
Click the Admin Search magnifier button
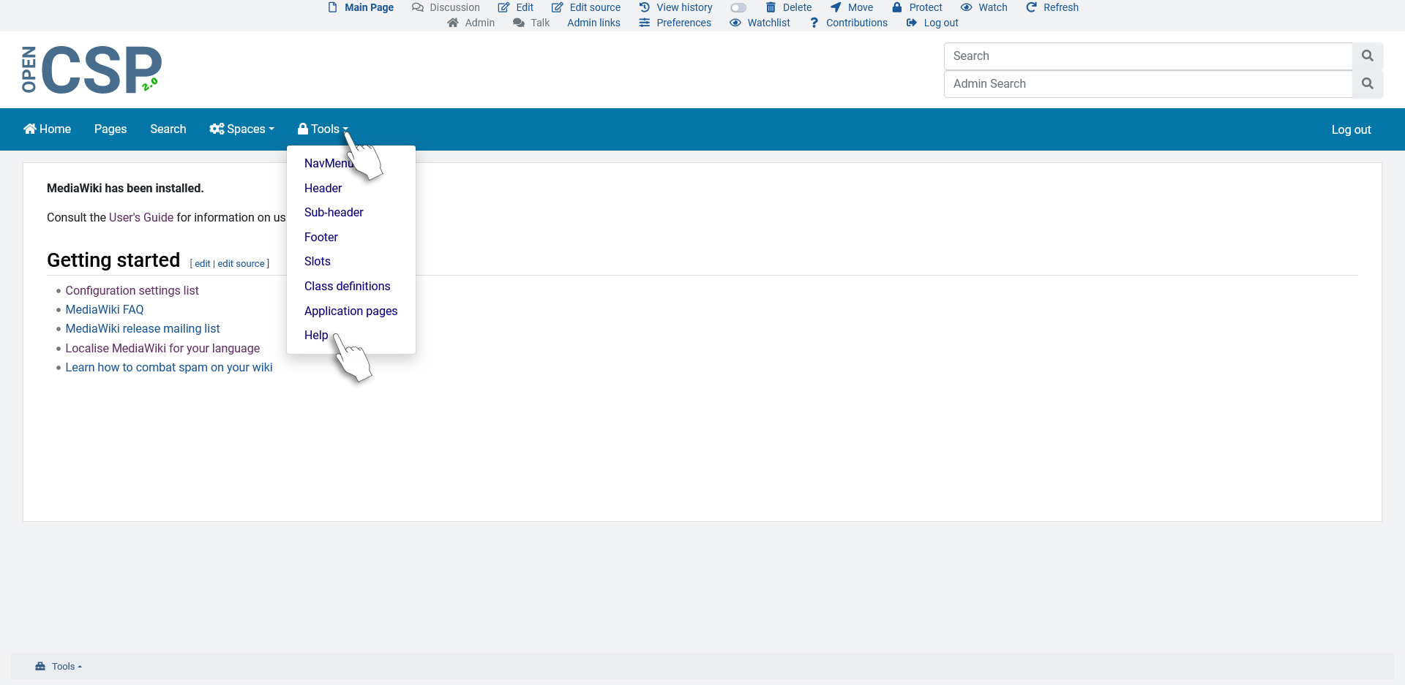[1367, 84]
